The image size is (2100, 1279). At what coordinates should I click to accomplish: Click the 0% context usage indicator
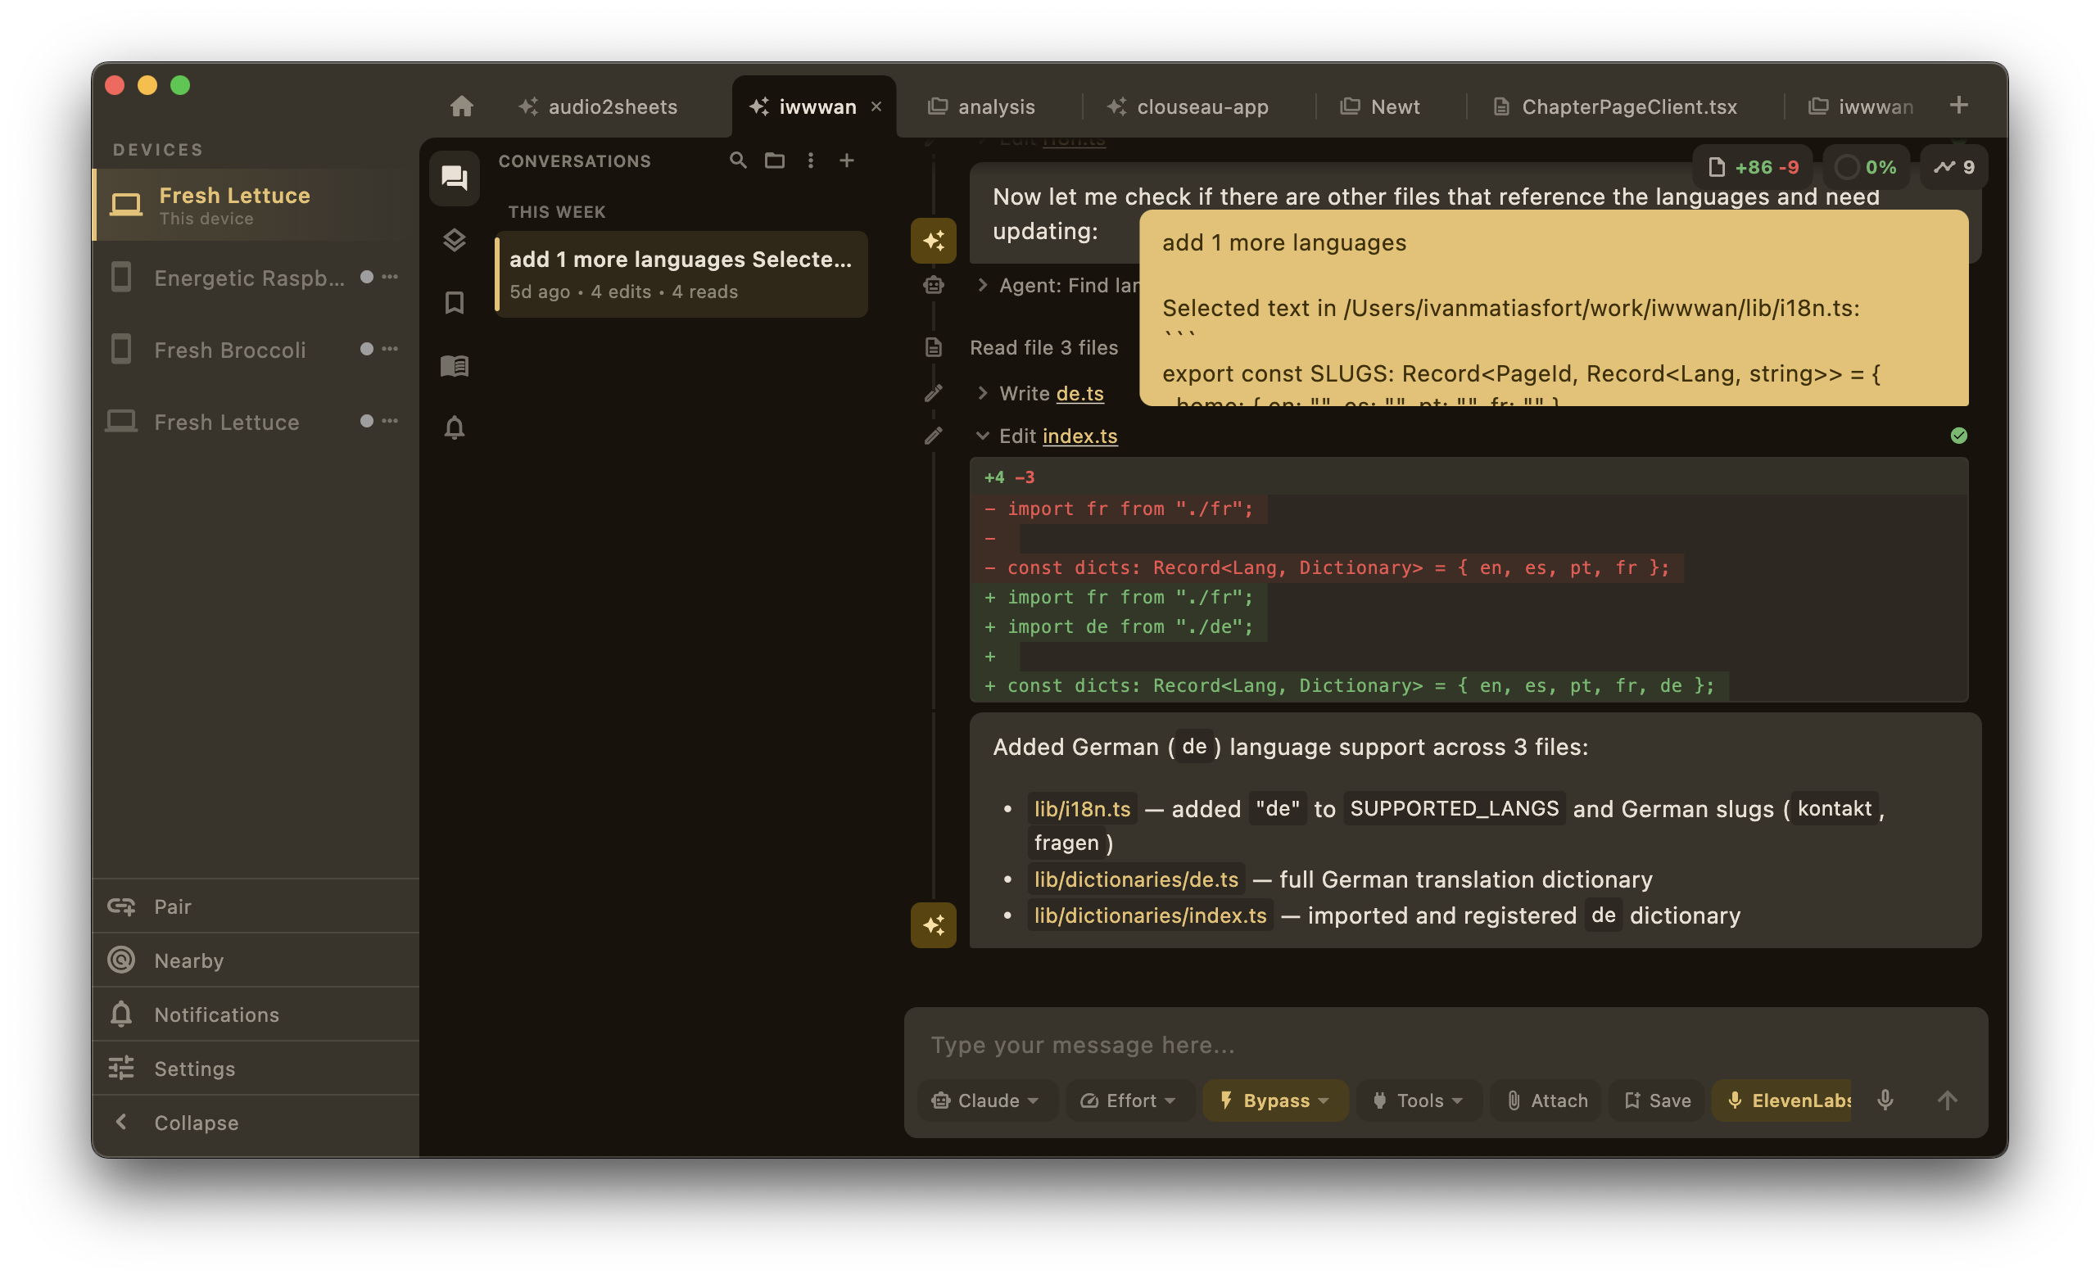pos(1866,167)
